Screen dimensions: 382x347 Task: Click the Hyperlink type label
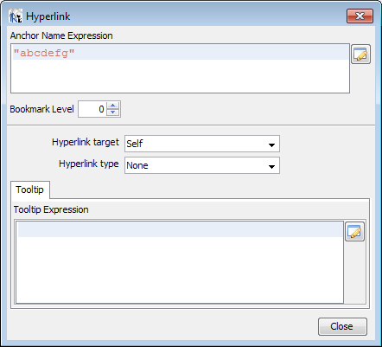pyautogui.click(x=89, y=164)
